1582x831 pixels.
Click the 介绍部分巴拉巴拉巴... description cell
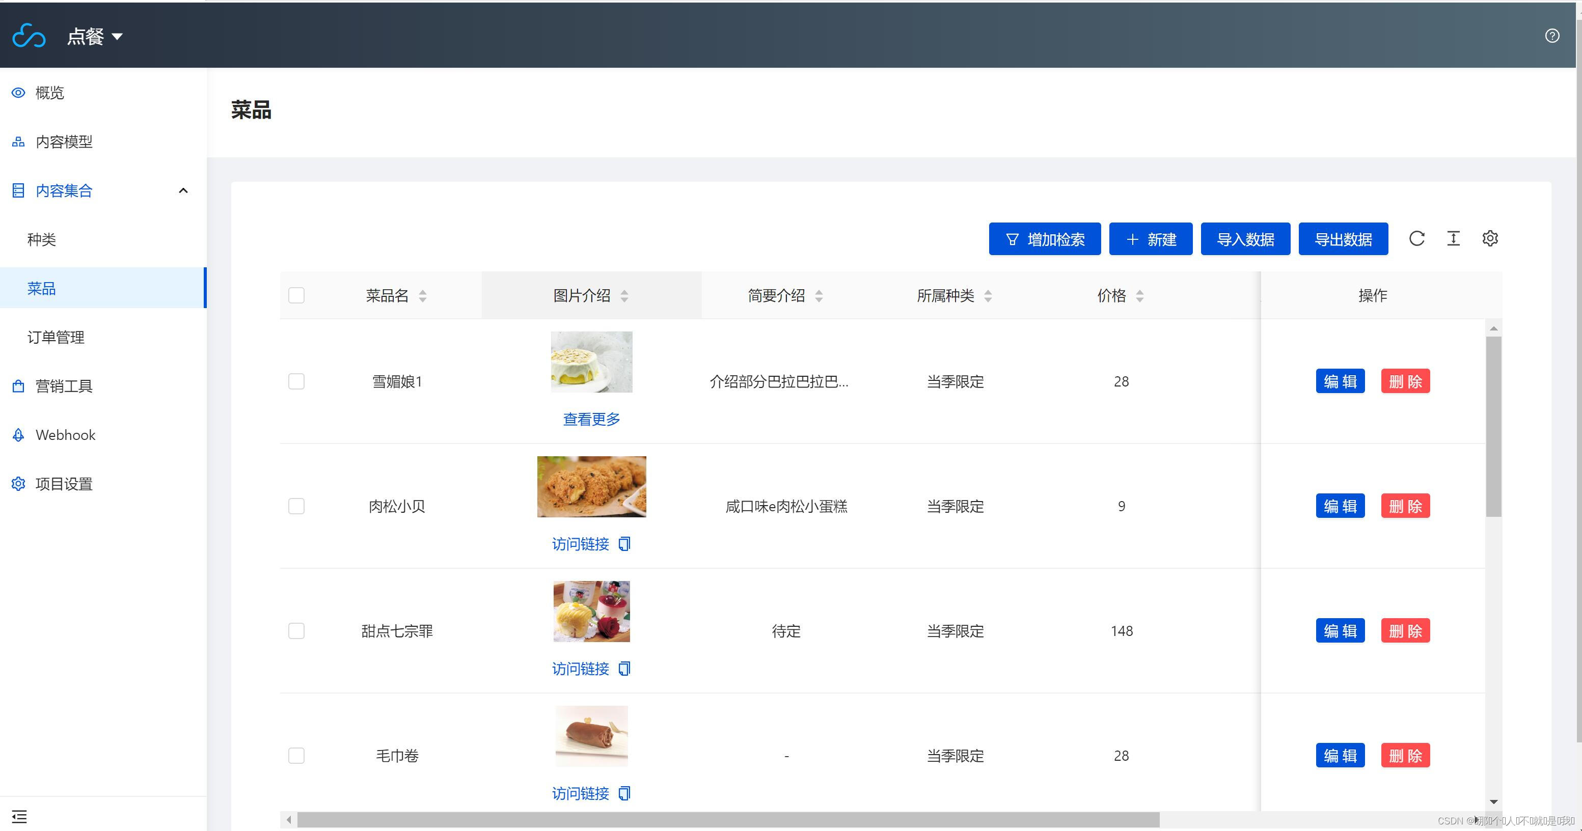(779, 381)
